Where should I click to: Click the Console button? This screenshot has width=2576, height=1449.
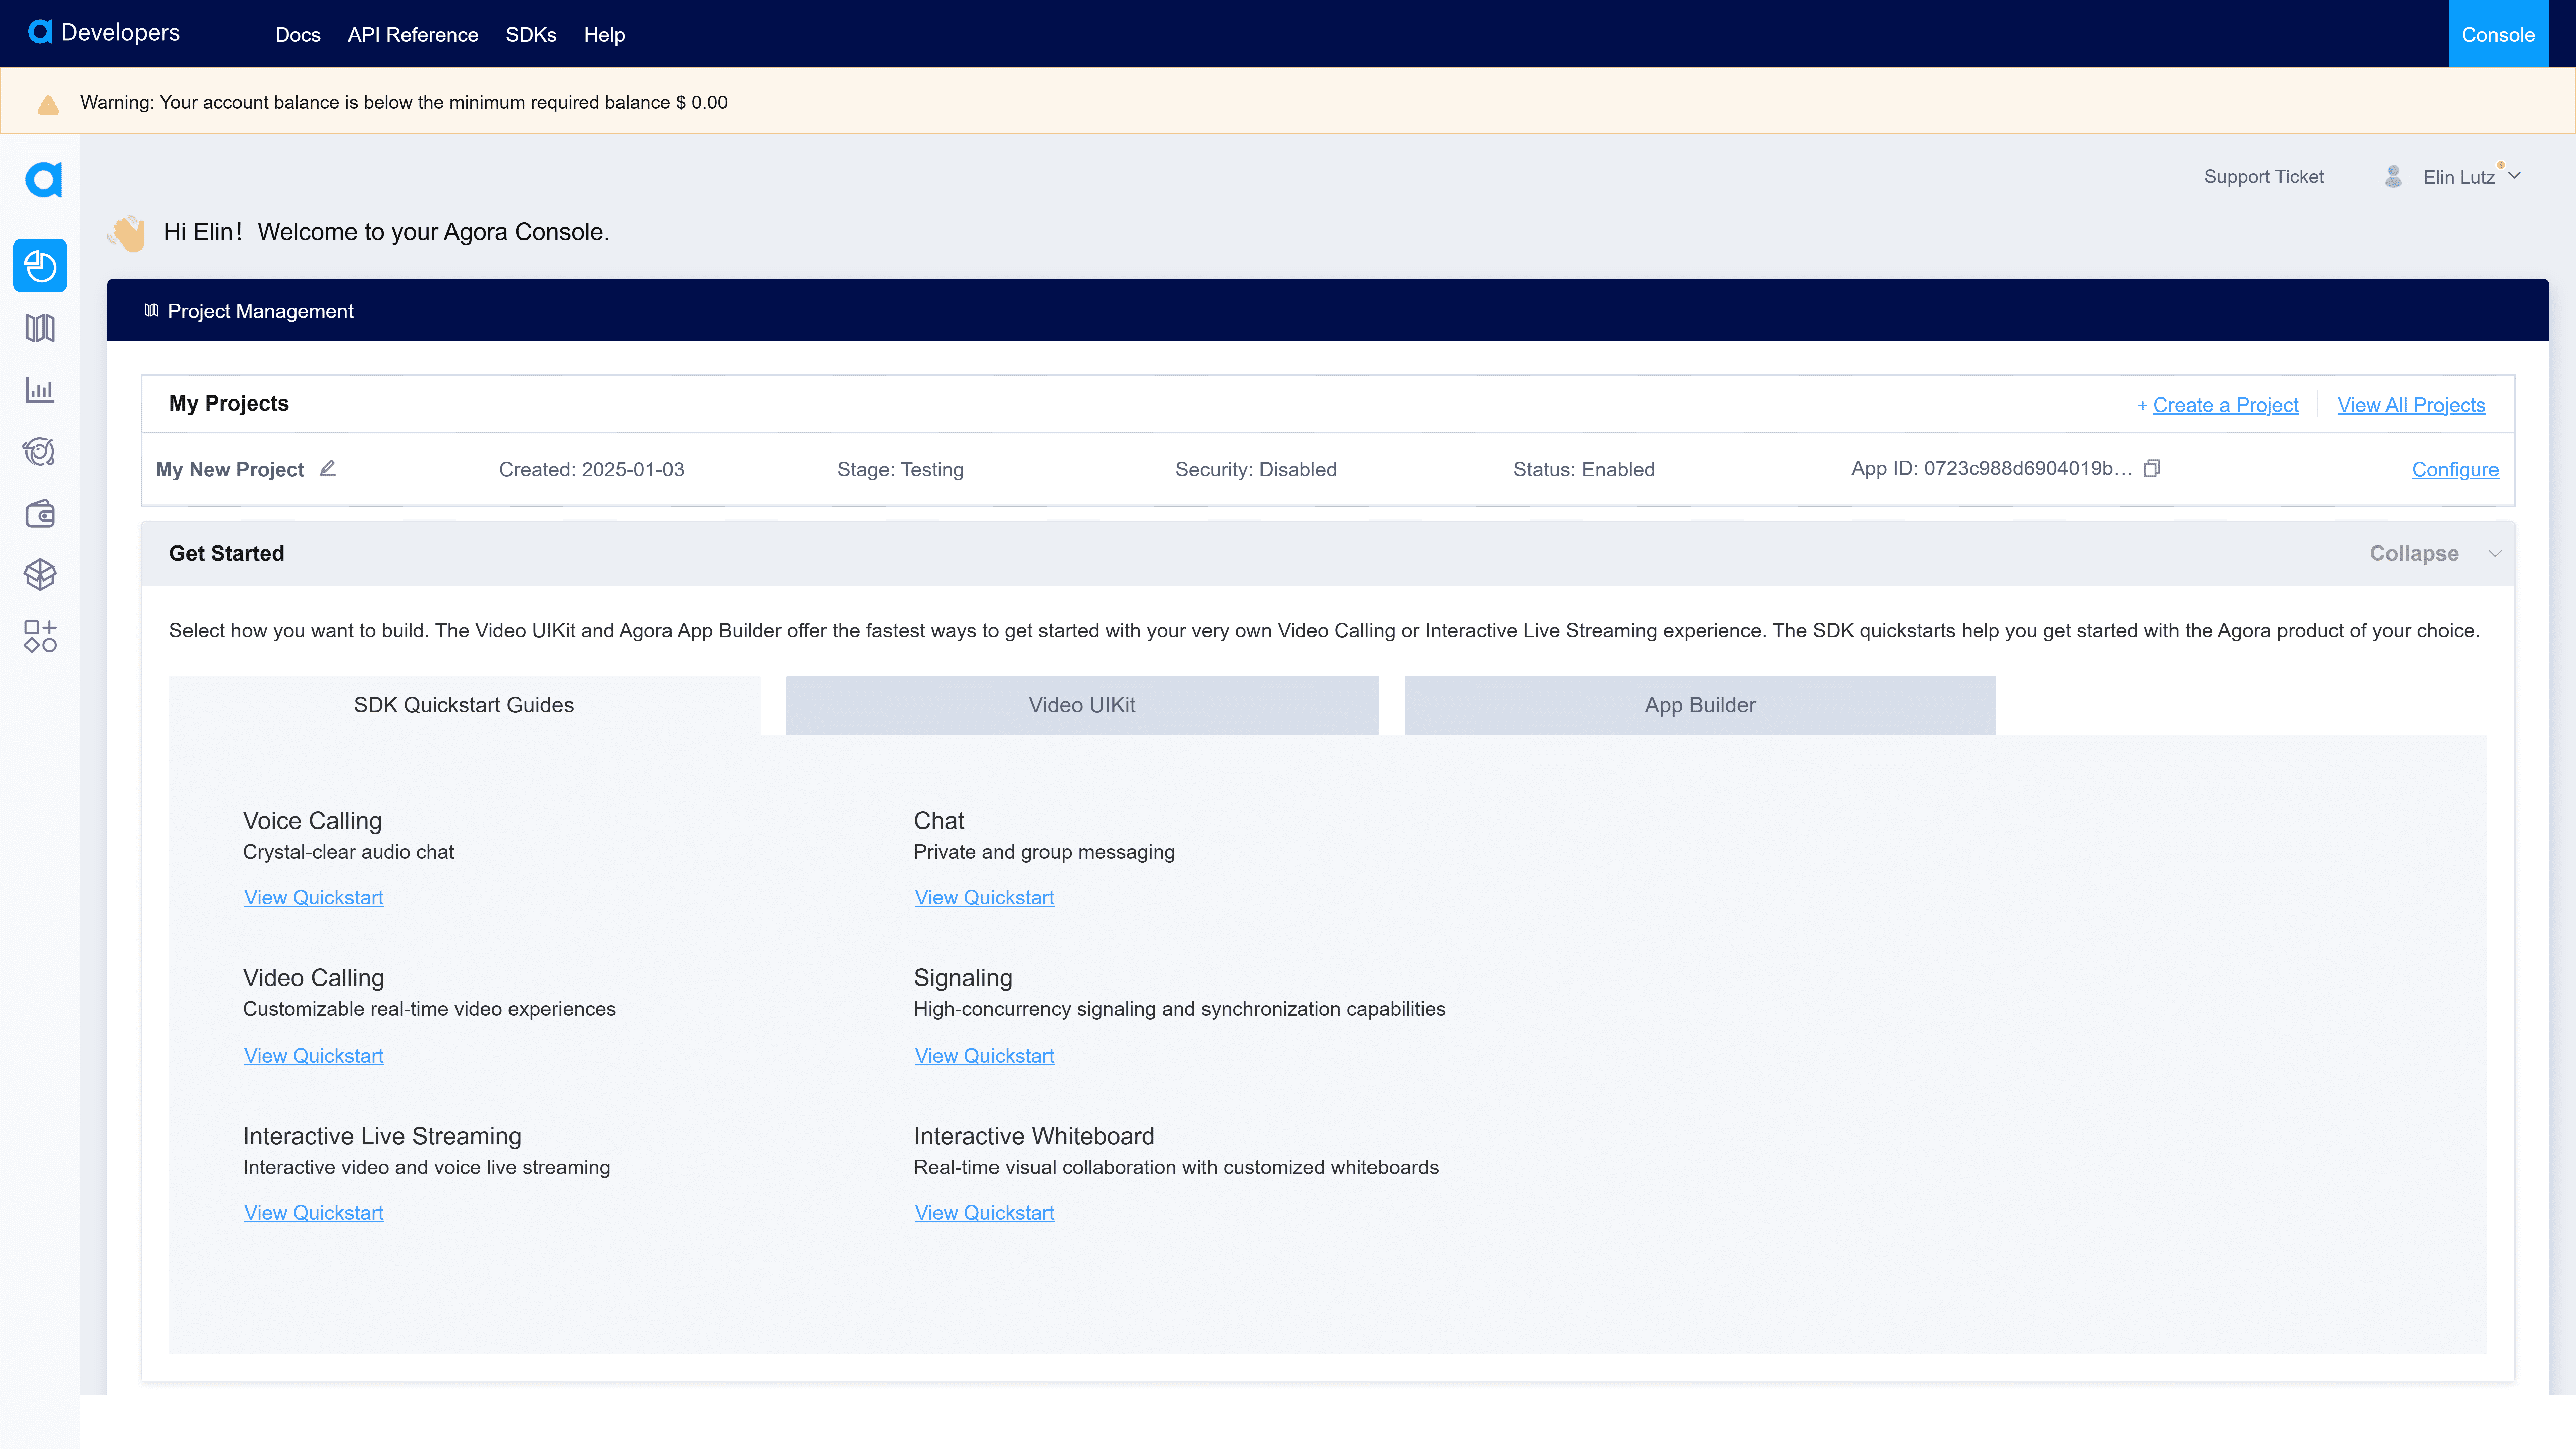(x=2498, y=34)
